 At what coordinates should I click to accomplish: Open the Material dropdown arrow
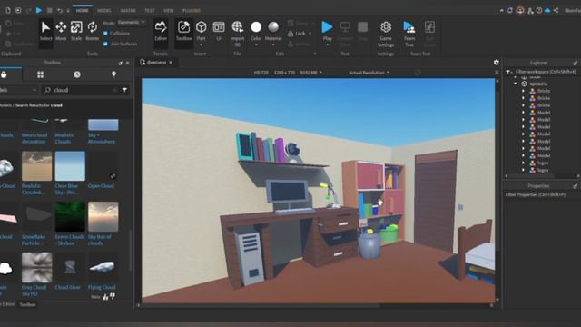point(273,45)
